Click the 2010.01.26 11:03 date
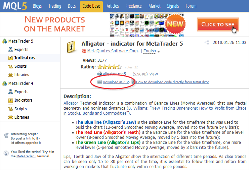The height and width of the screenshot is (170, 249). pos(229,43)
